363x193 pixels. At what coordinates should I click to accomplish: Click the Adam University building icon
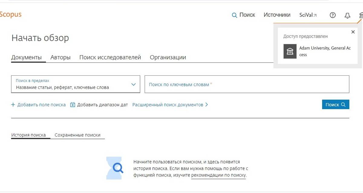tap(290, 51)
